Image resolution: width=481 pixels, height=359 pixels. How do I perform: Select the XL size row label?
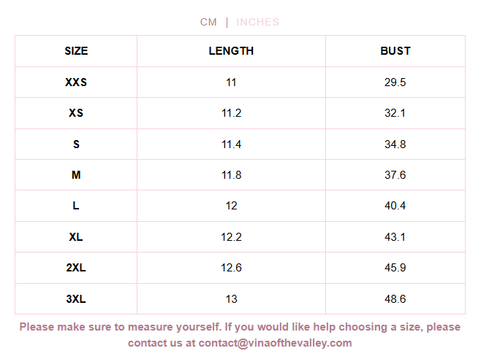click(76, 237)
